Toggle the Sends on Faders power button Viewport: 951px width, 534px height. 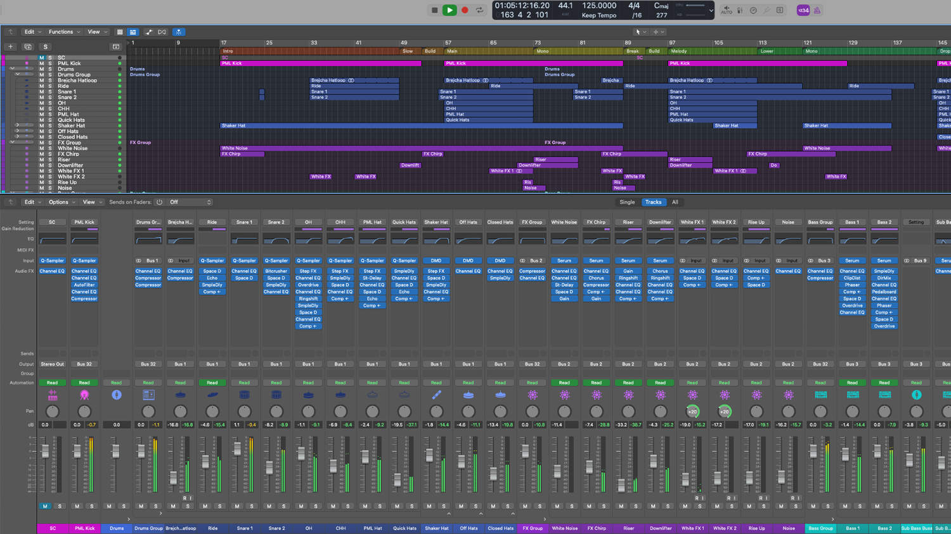tap(159, 202)
